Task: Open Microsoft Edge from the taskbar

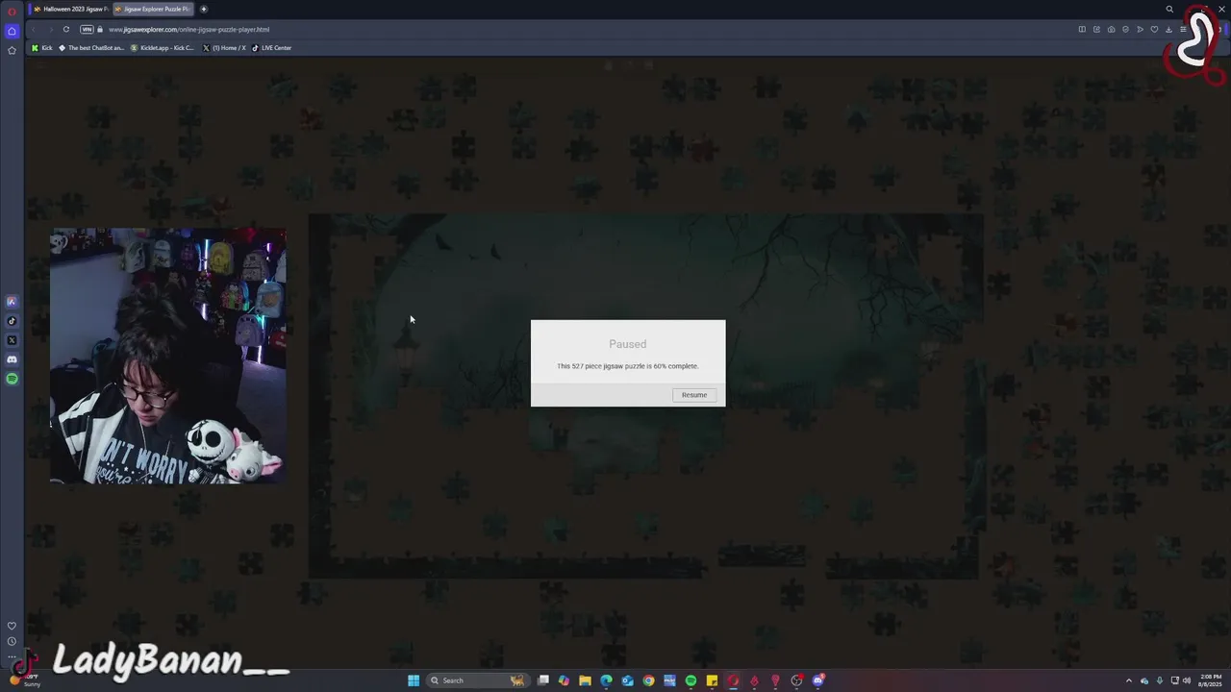Action: click(606, 680)
